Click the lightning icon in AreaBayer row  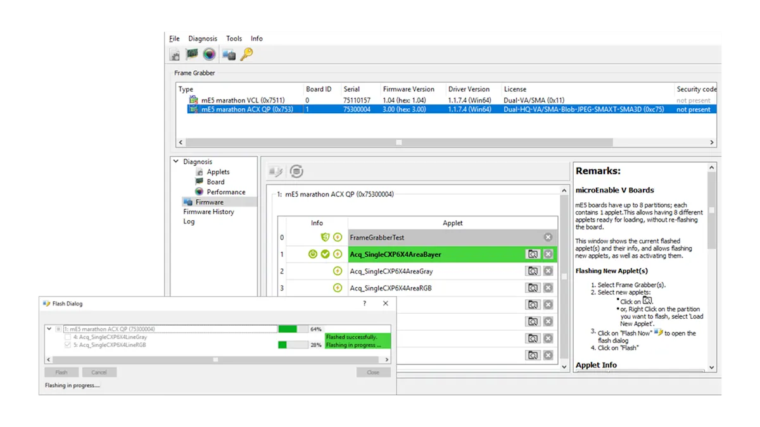(338, 254)
